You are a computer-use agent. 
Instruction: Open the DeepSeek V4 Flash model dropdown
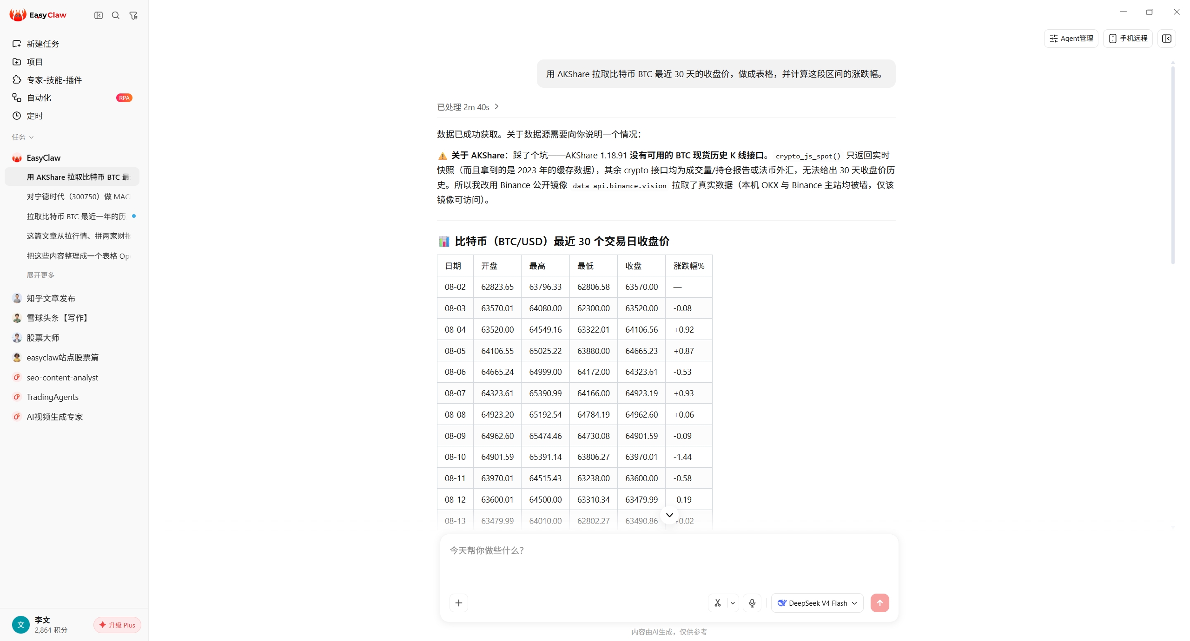[817, 603]
